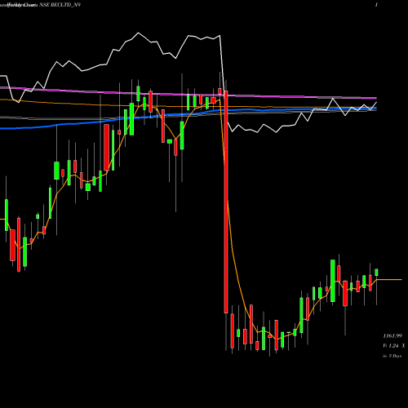Click the 1161.99 price label
The height and width of the screenshot is (408, 408).
tap(392, 336)
